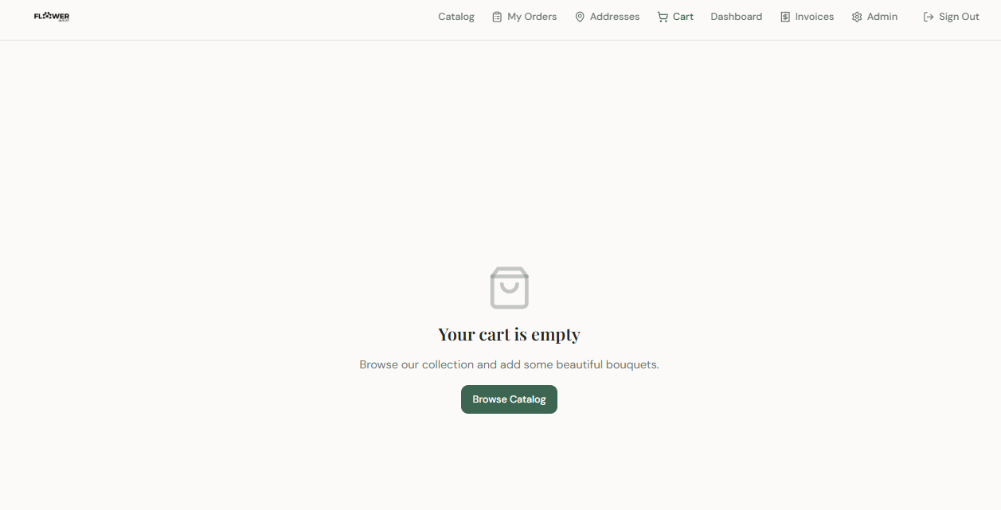The height and width of the screenshot is (510, 1001).
Task: Open the Admin gear icon
Action: click(857, 17)
